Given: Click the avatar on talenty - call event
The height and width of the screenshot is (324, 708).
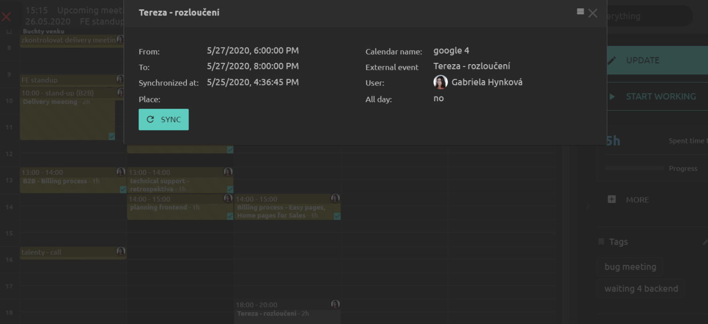Looking at the screenshot, I should [x=121, y=251].
